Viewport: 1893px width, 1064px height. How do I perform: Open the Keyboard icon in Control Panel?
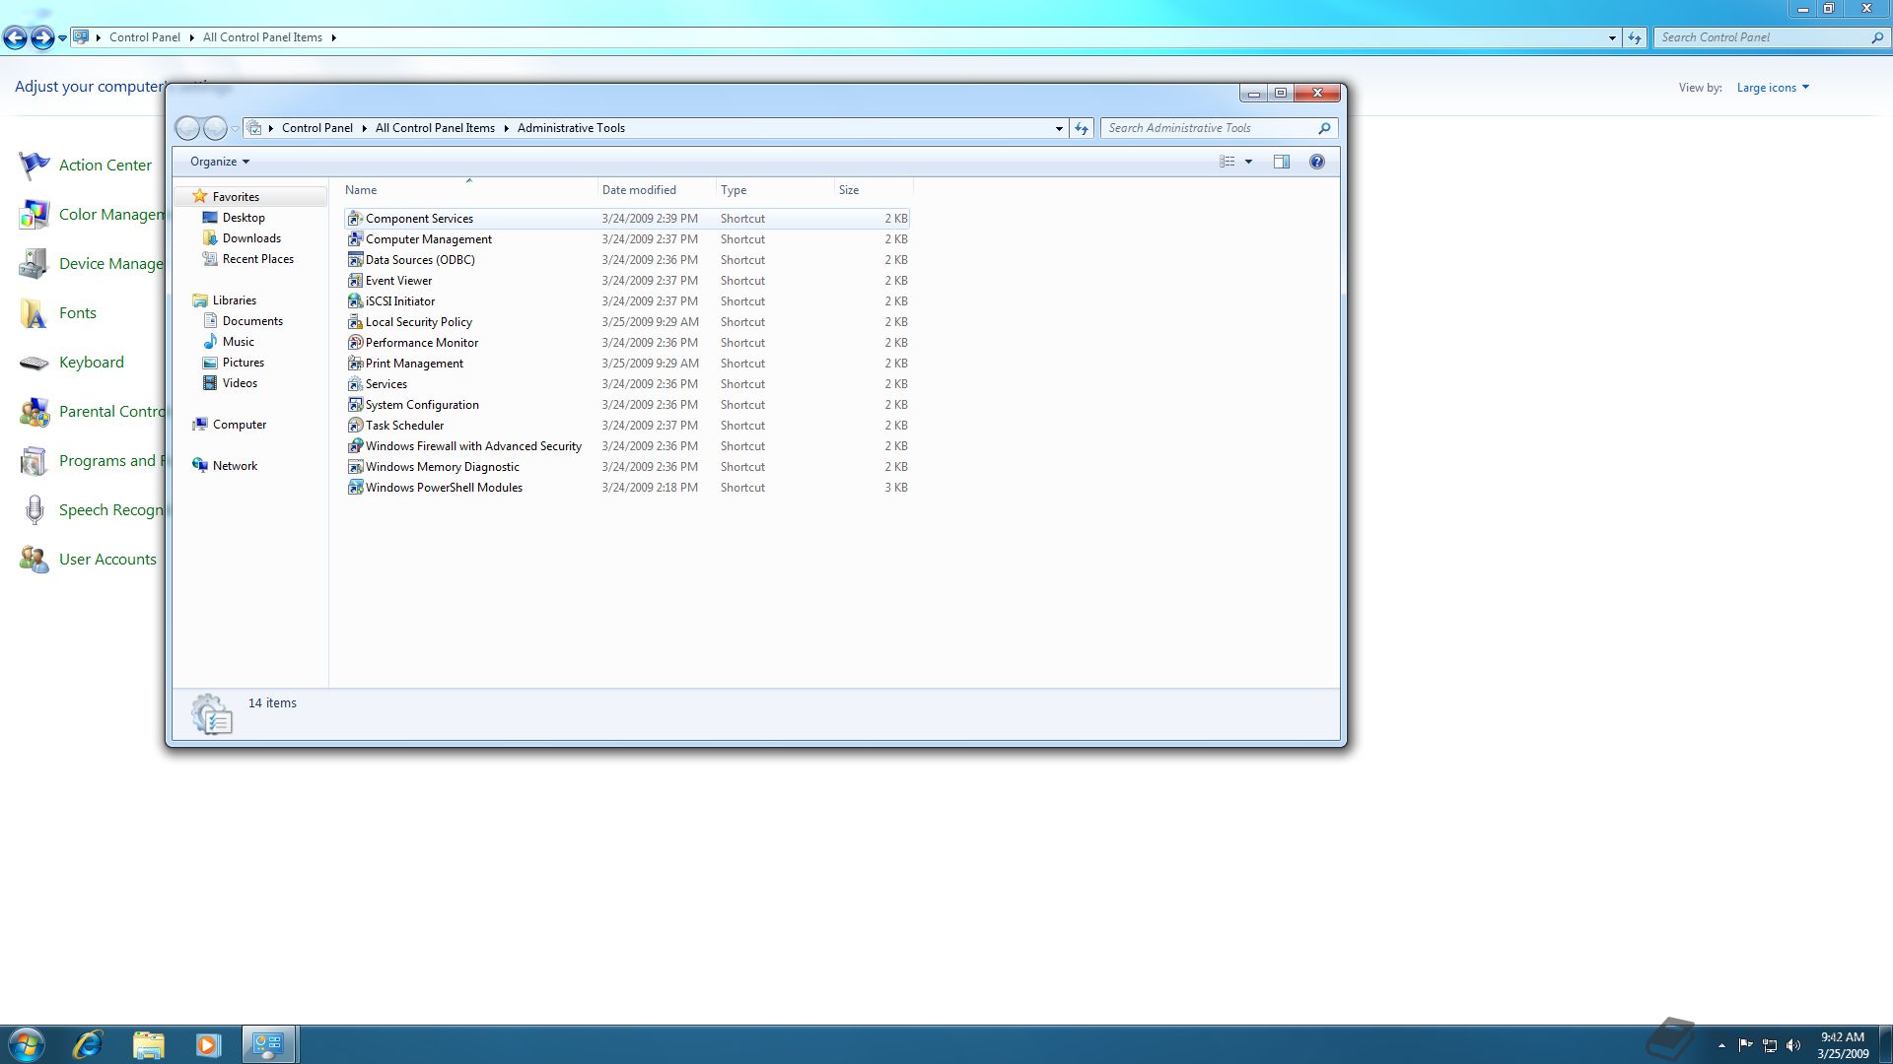click(x=34, y=363)
